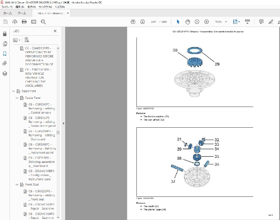
Task: Open bookmark E2AK010PP0 Operations before disconnection
Action: point(39,56)
